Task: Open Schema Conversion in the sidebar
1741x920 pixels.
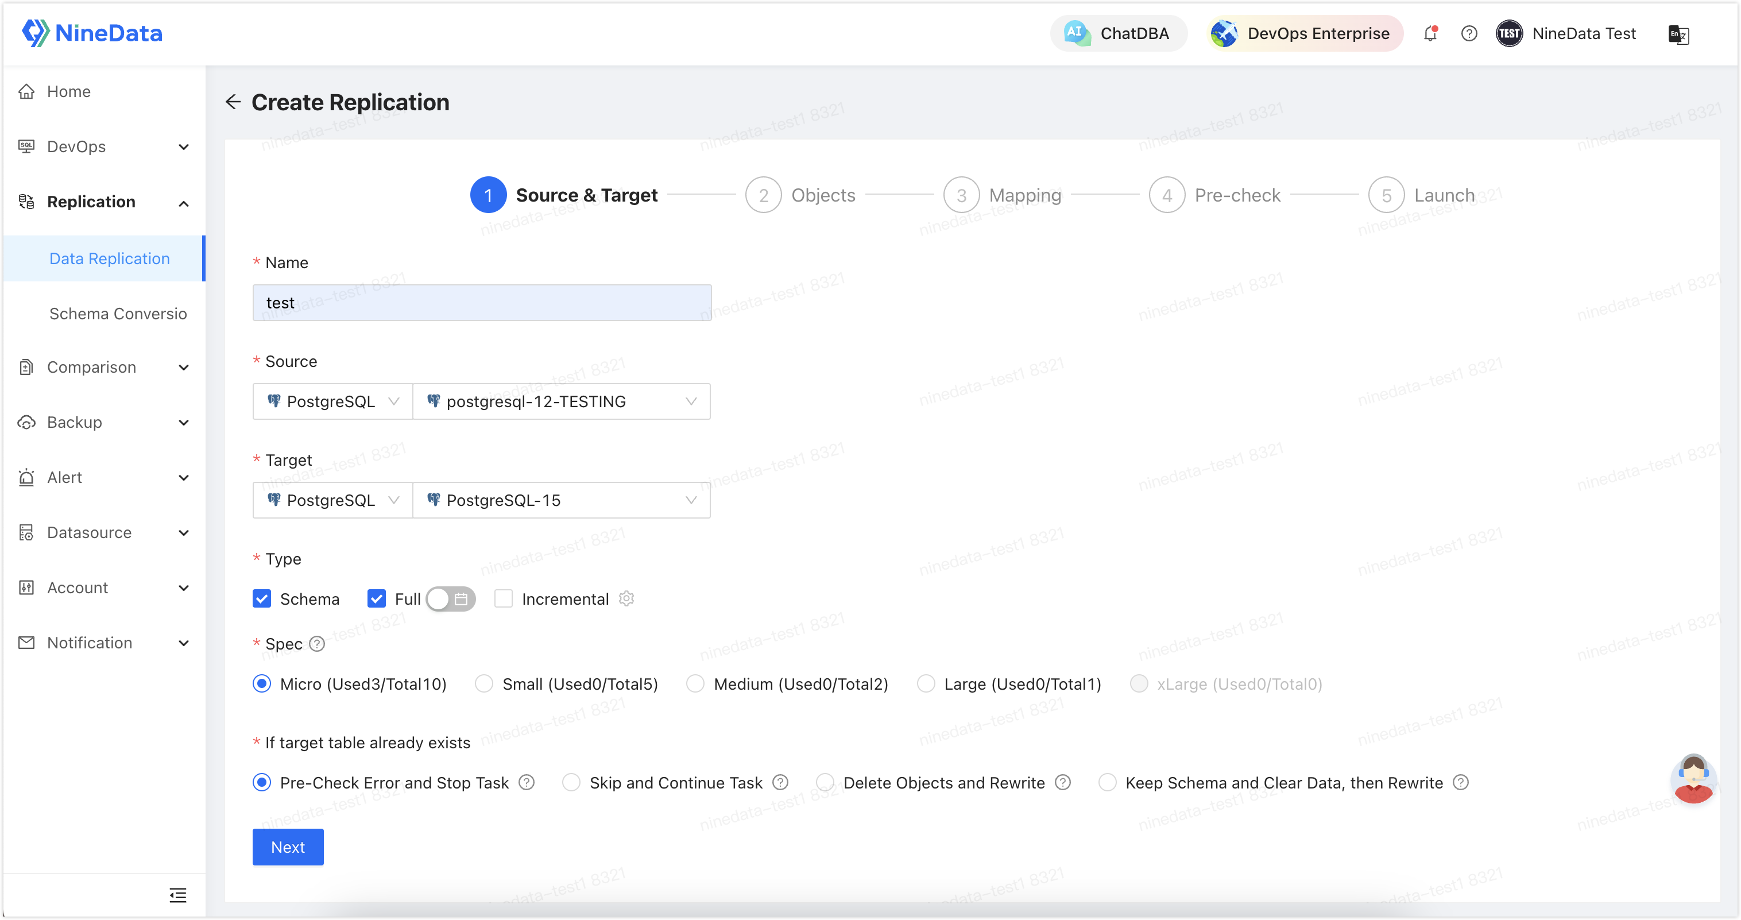Action: 118,314
